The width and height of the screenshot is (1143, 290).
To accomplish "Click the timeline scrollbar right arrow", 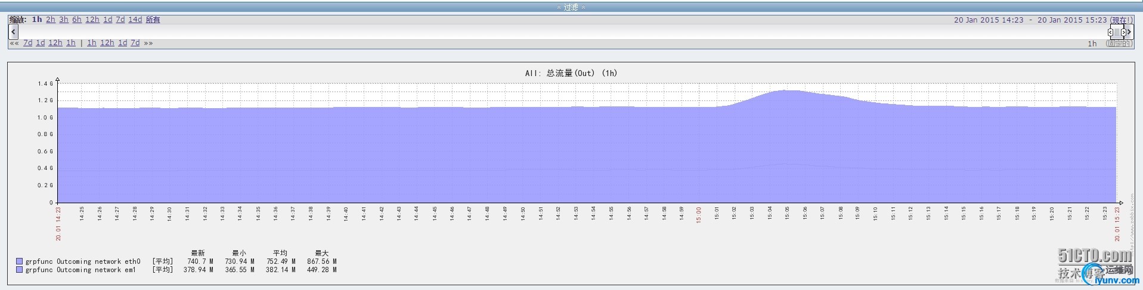I will tap(1129, 31).
